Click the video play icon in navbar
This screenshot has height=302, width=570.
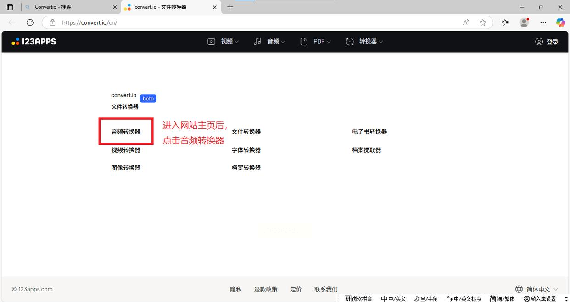(x=211, y=42)
